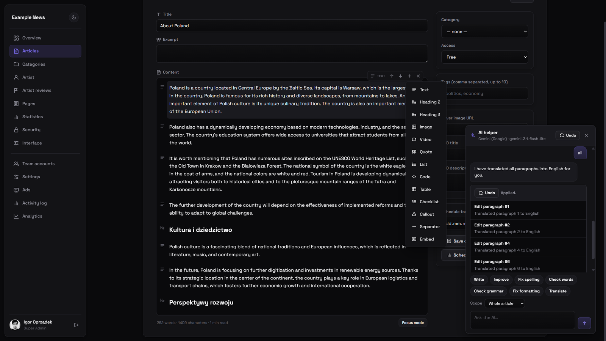This screenshot has height=341, width=606.
Task: Choose Separator block type
Action: click(426, 227)
